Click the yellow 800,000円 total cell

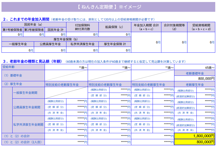pyautogui.click(x=195, y=142)
